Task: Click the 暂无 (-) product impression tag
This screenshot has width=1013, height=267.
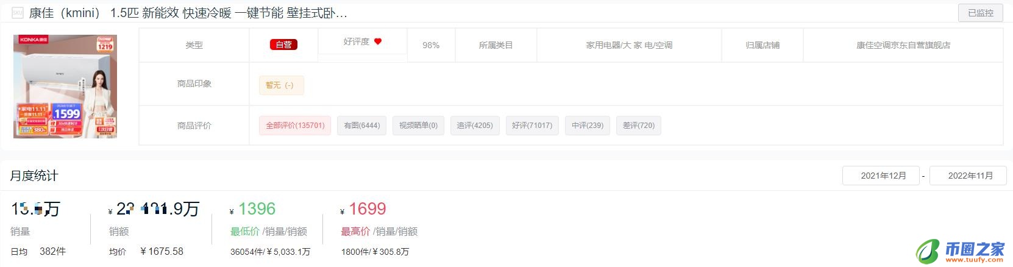Action: (280, 85)
